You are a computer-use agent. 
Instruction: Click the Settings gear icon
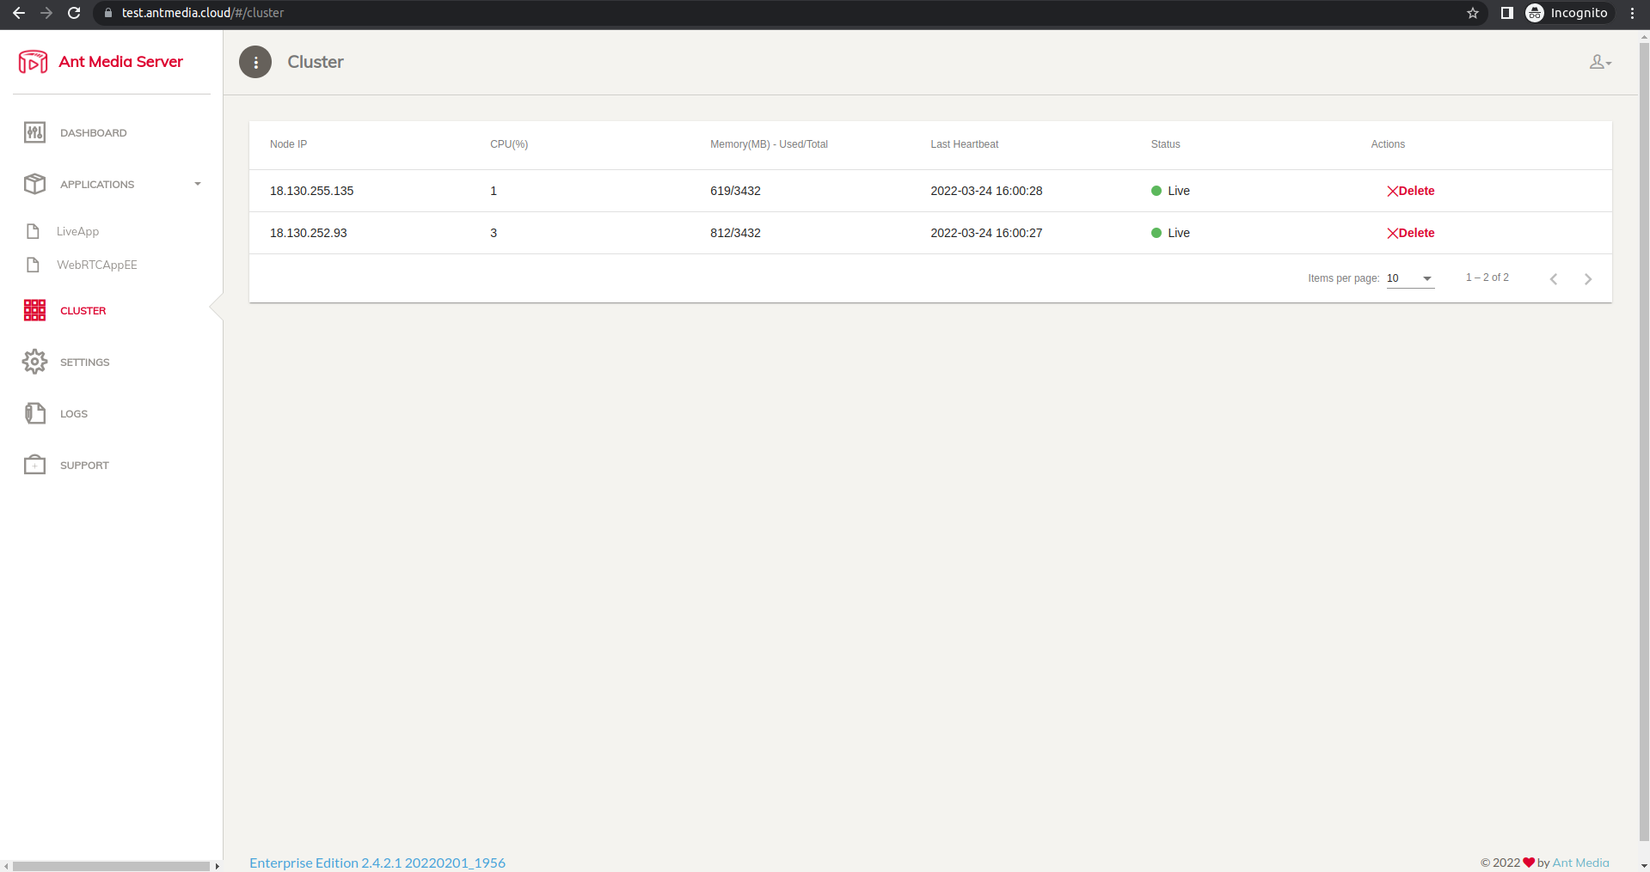34,362
